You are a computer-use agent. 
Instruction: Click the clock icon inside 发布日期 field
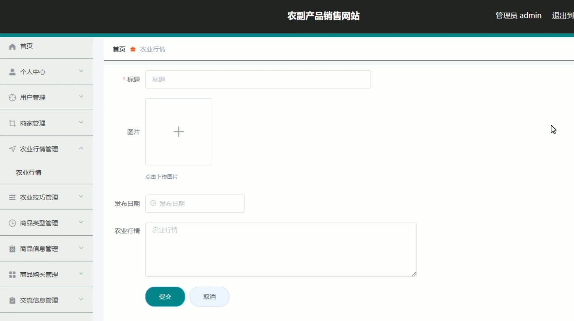click(153, 203)
